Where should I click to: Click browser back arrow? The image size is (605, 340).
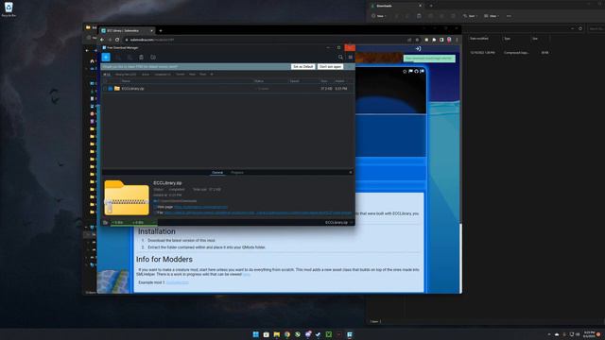coord(102,40)
